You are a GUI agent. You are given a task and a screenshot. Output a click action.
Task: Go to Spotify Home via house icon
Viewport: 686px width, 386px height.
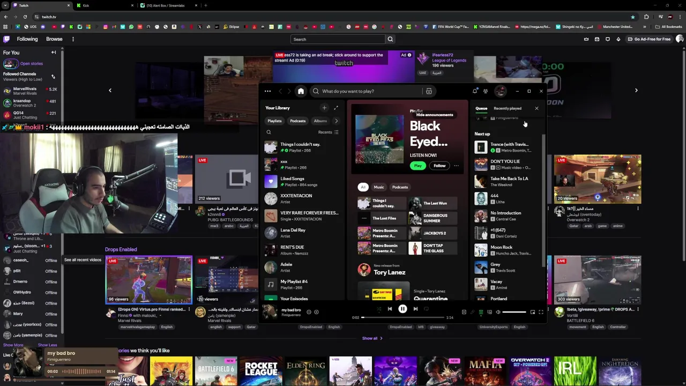(301, 91)
